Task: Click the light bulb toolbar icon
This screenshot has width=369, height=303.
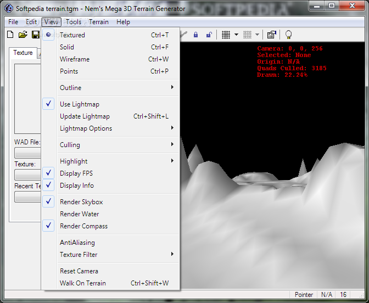Action: pos(288,35)
